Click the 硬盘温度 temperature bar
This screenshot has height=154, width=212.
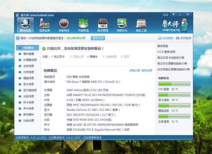[x=174, y=105]
